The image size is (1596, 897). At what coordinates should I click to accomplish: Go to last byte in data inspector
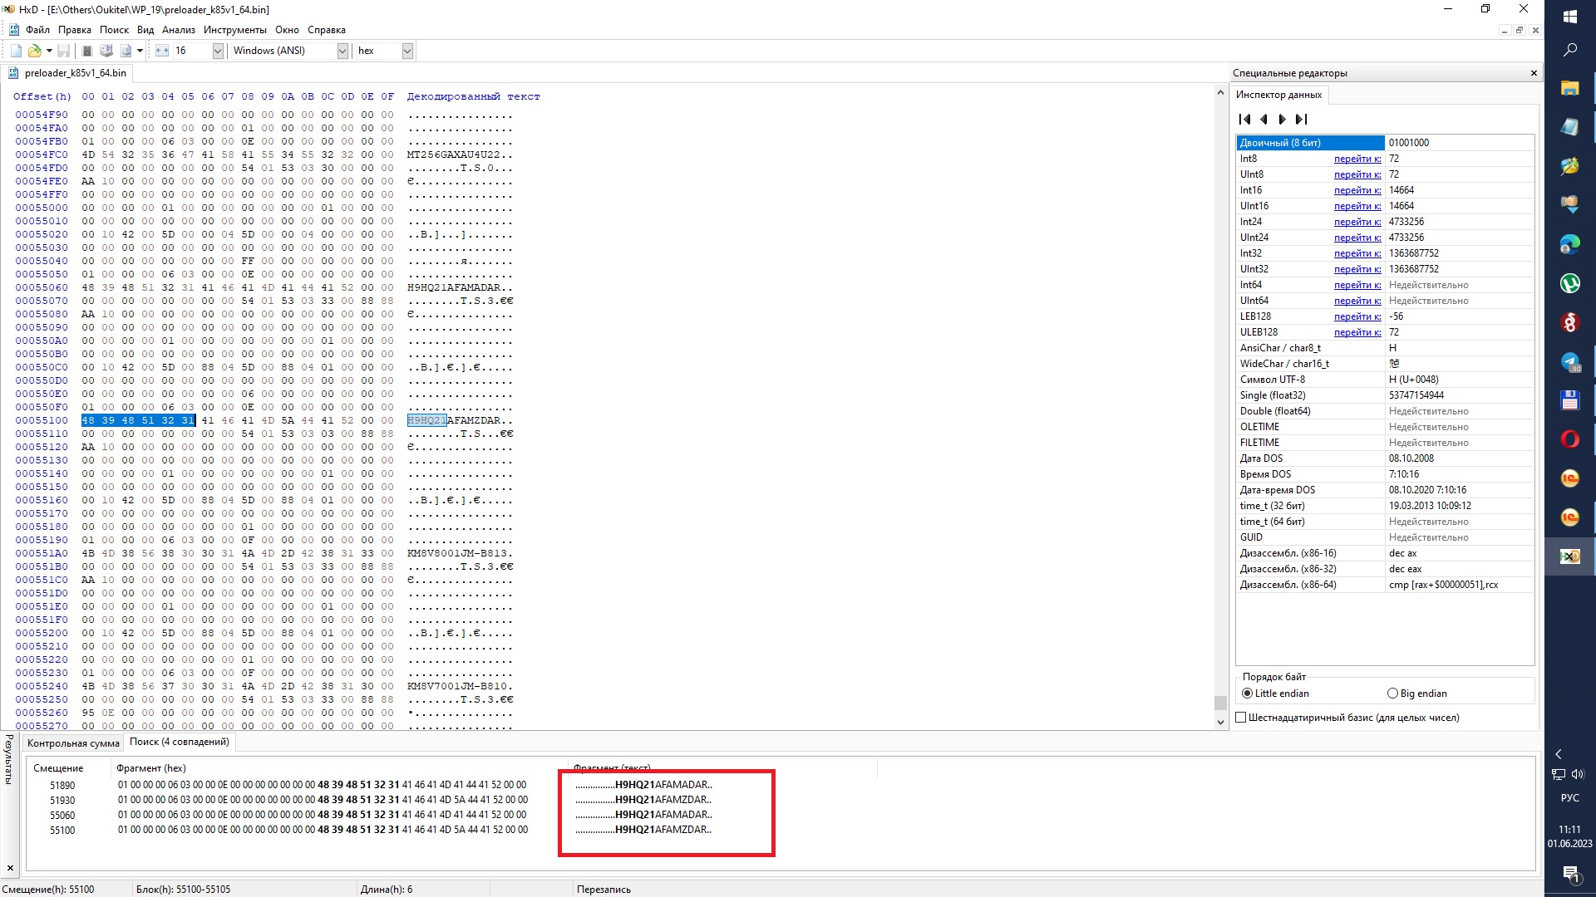(x=1302, y=120)
